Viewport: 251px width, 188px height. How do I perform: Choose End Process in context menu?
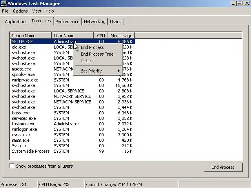[92, 47]
